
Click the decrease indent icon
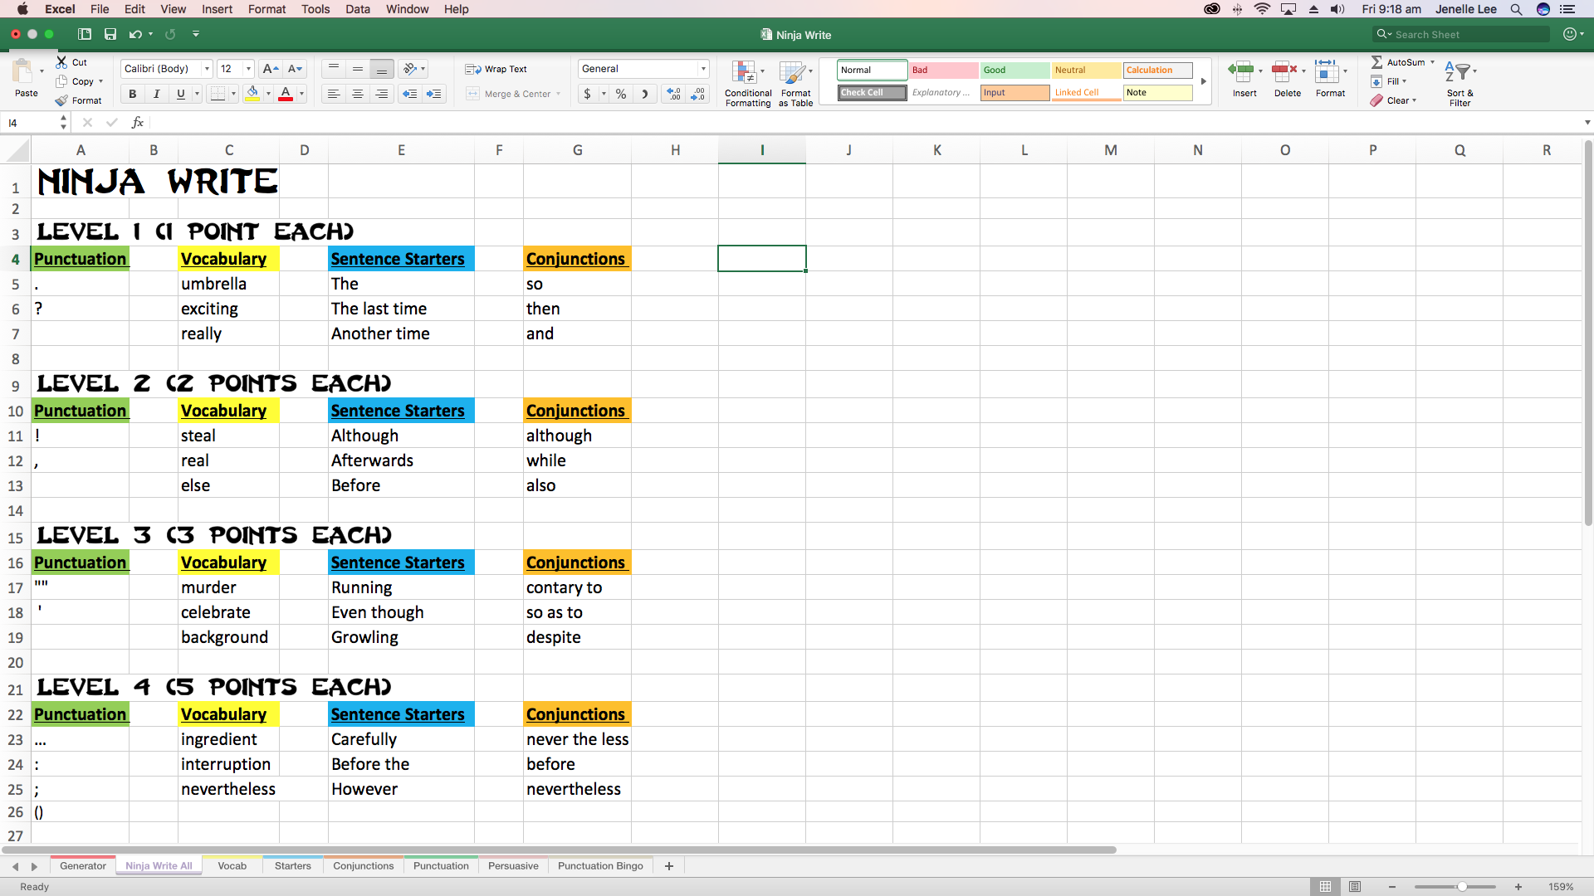point(409,94)
